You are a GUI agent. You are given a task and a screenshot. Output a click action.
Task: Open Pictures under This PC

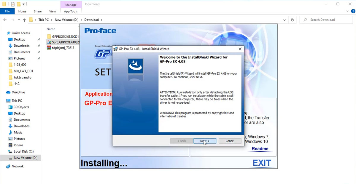pos(19,139)
